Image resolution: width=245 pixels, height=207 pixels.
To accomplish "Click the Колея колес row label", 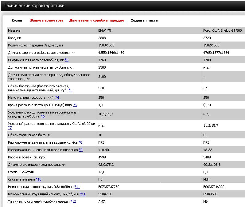I will click(35, 45).
